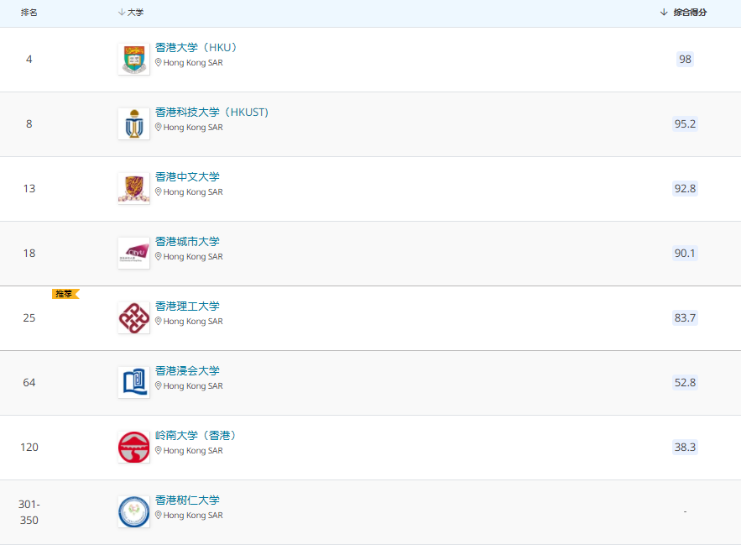Click the score 92.8 for 香港中文大学

point(686,188)
